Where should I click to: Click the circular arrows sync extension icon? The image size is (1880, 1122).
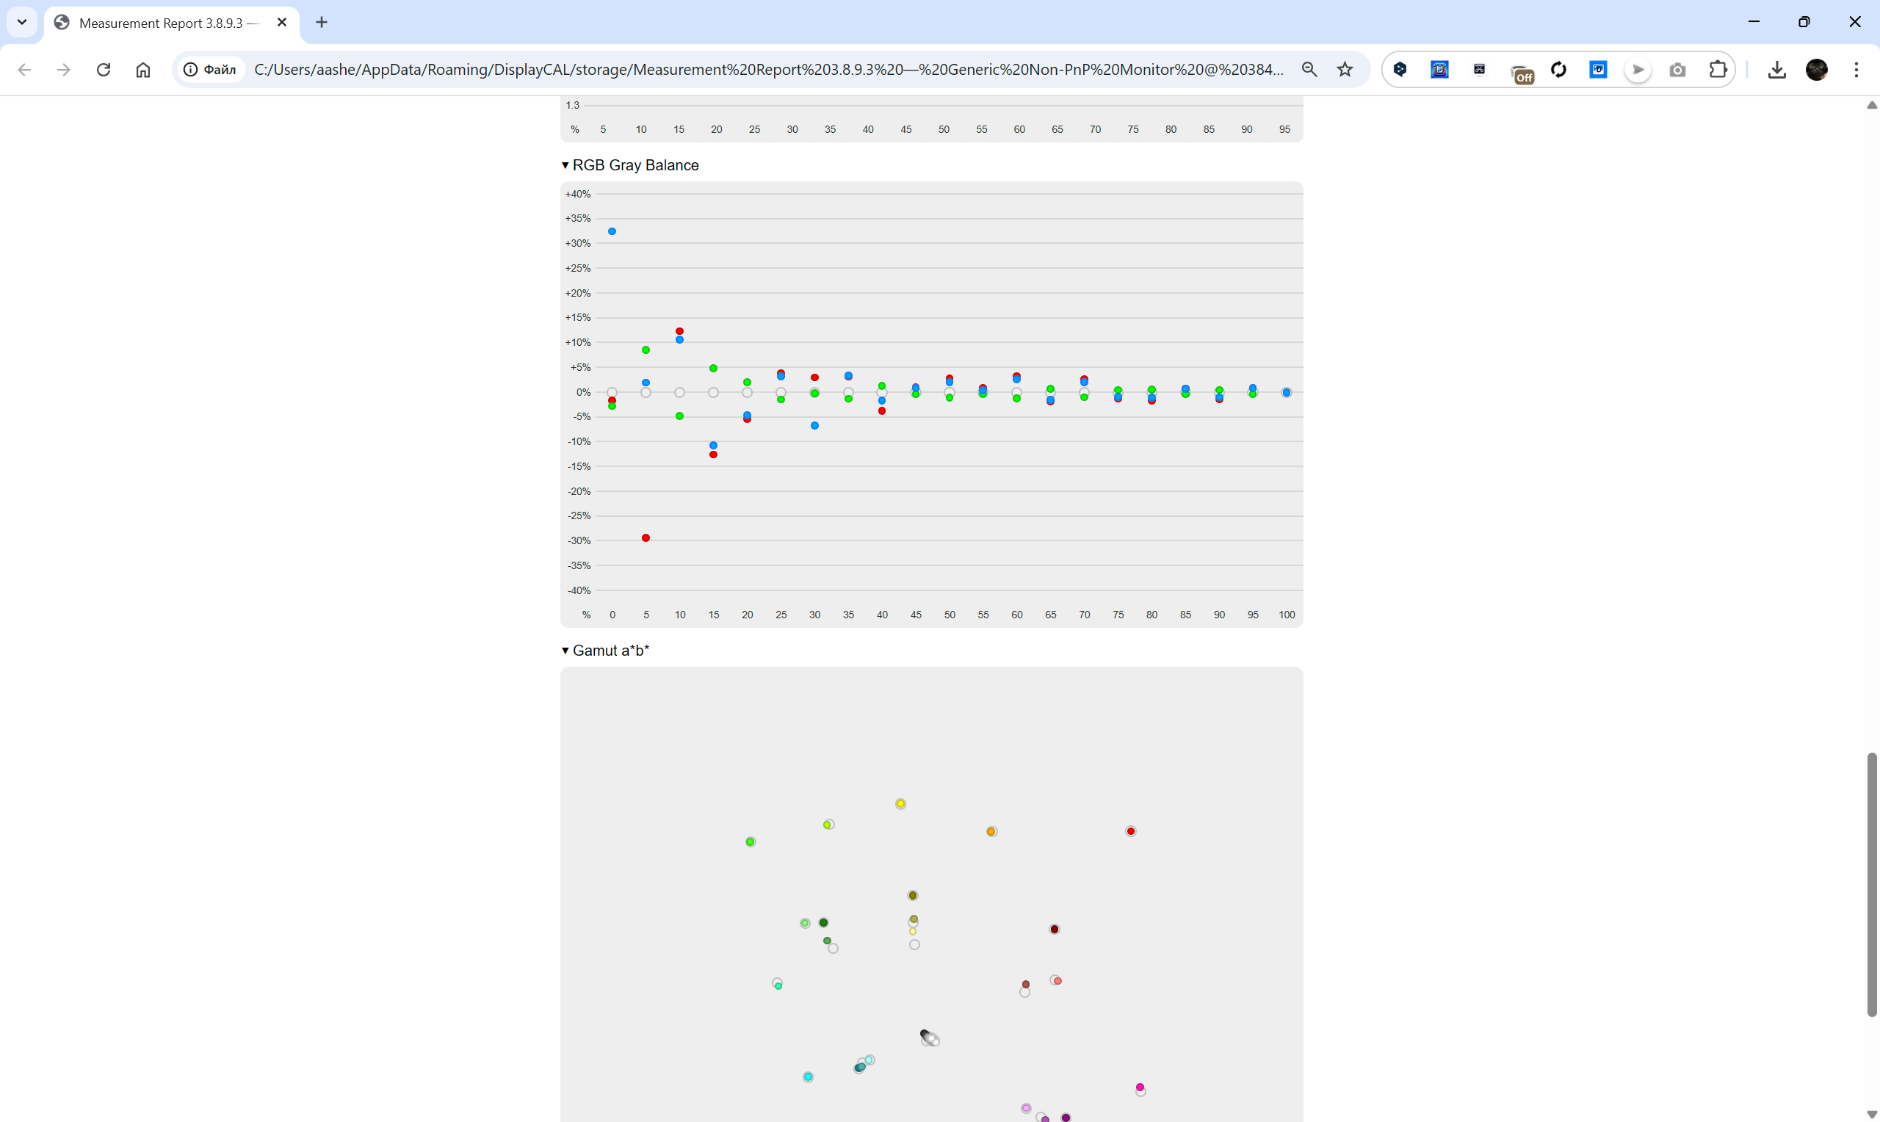pos(1559,70)
